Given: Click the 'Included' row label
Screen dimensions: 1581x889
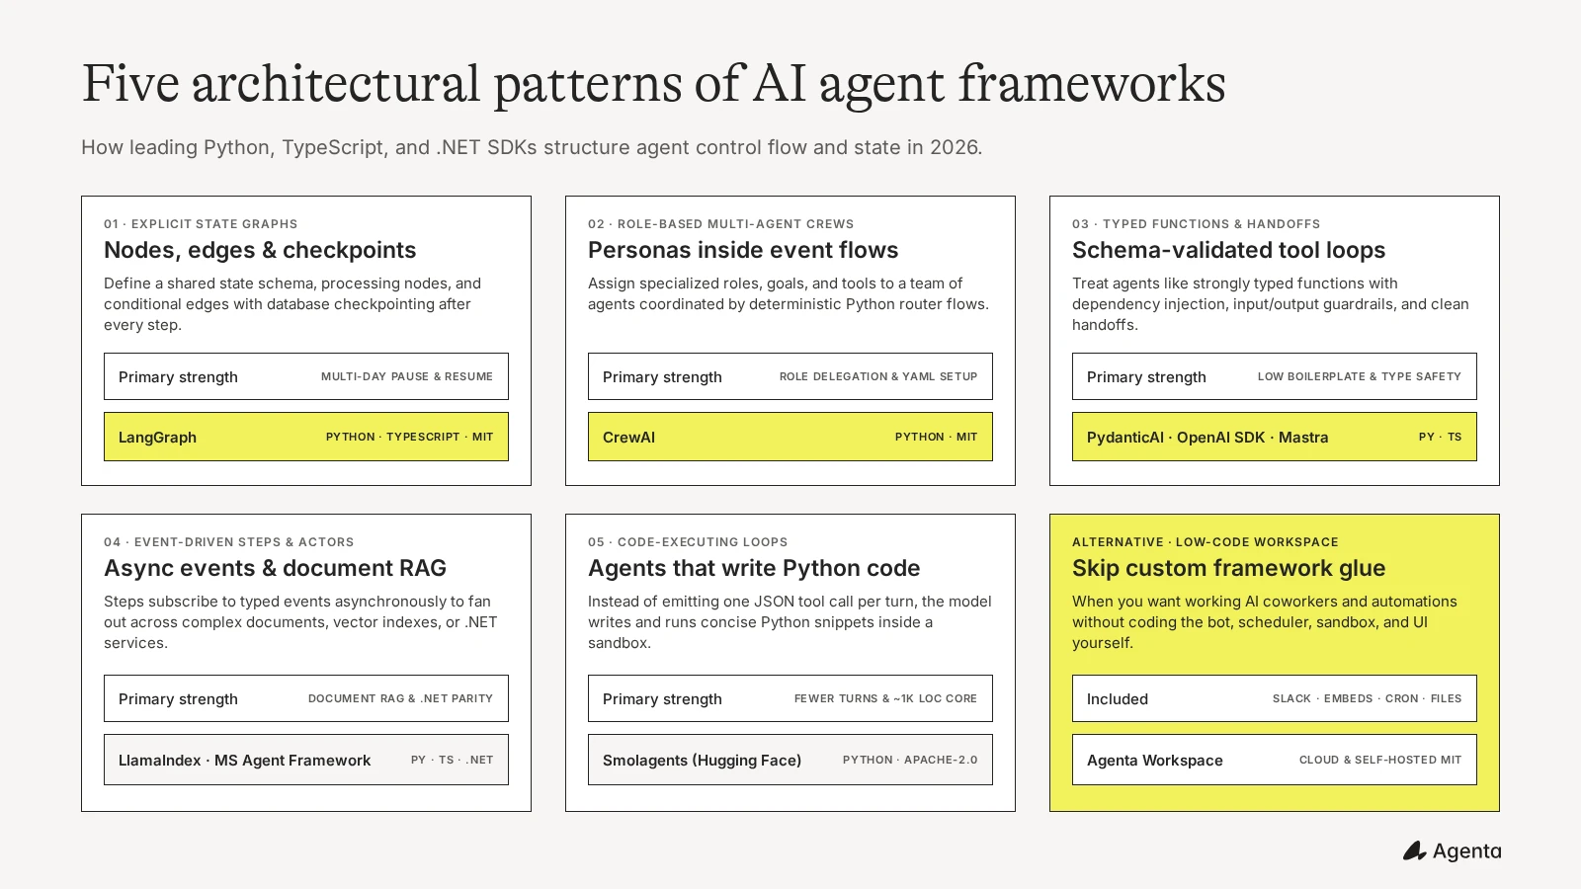Looking at the screenshot, I should pos(1118,698).
